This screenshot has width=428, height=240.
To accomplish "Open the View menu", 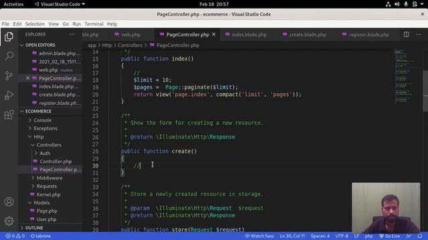I will pyautogui.click(x=53, y=24).
